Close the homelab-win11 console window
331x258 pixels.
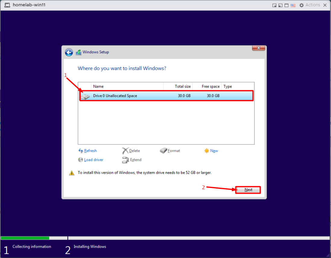click(x=325, y=5)
